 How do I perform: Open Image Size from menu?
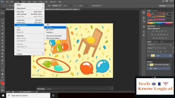tap(29, 20)
